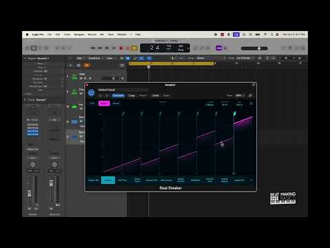Switch to the Time tab in Beat Breaker
330x248 pixels.
92,103
